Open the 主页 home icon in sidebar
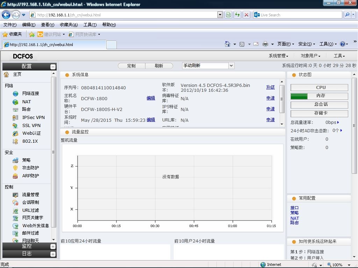 [x=6, y=74]
